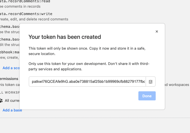Click the ALL WORKSPACES label

pyautogui.click(x=10, y=92)
